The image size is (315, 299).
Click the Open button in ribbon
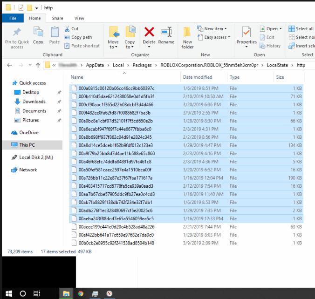pyautogui.click(x=268, y=29)
